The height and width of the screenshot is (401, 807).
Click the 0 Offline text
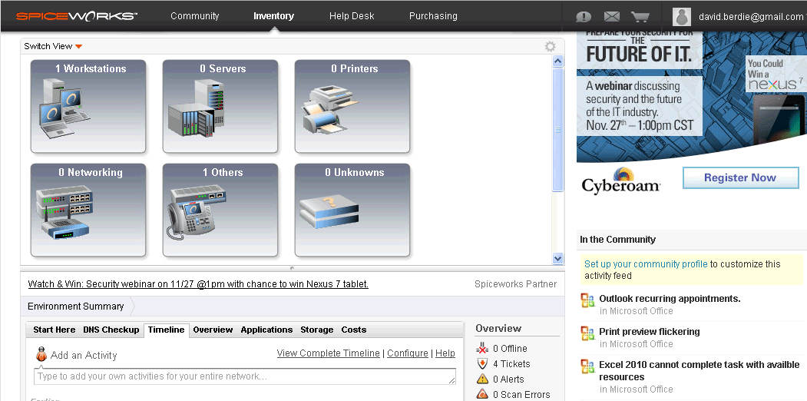pos(510,349)
